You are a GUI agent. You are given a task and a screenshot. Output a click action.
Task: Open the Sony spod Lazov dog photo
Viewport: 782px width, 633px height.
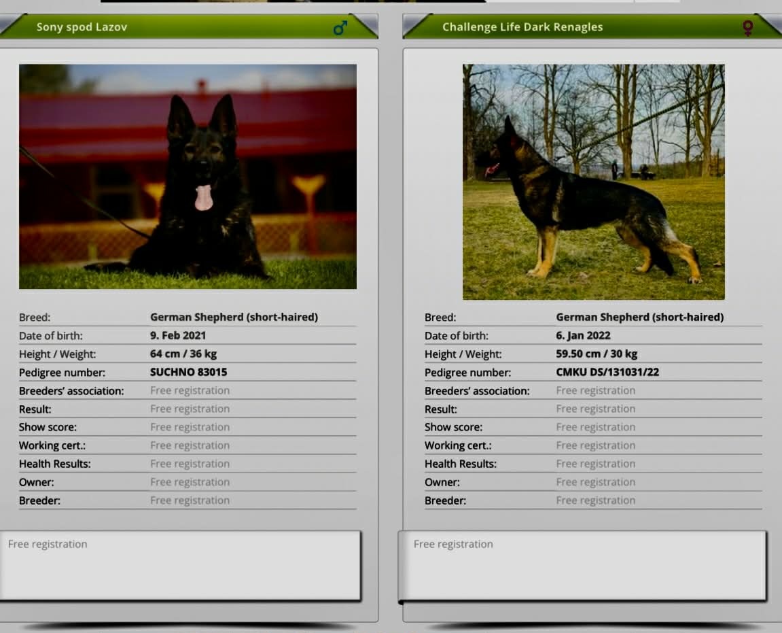[188, 176]
